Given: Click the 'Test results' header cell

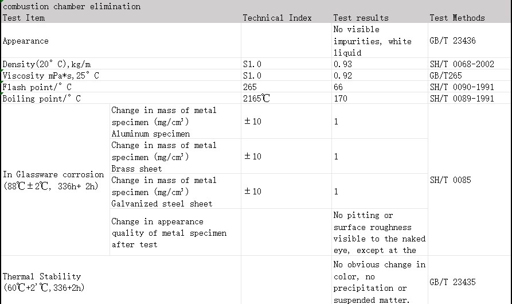Looking at the screenshot, I should pos(361,18).
